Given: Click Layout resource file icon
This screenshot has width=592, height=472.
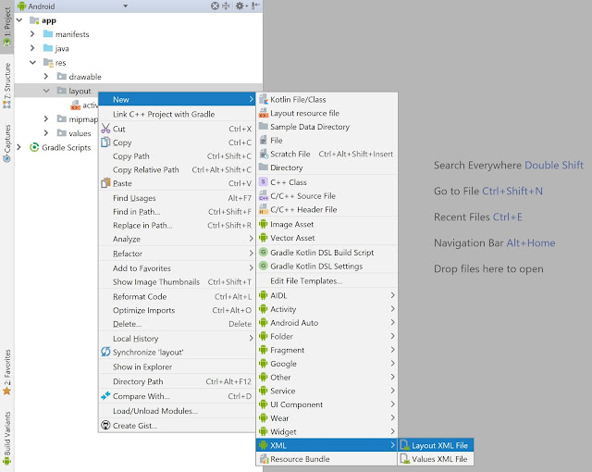Looking at the screenshot, I should pos(264,113).
